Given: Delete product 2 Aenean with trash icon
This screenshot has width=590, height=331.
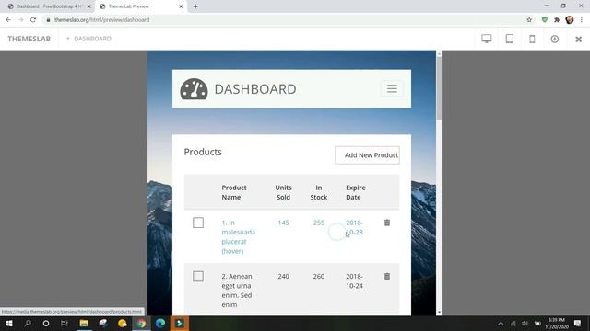Looking at the screenshot, I should 387,276.
